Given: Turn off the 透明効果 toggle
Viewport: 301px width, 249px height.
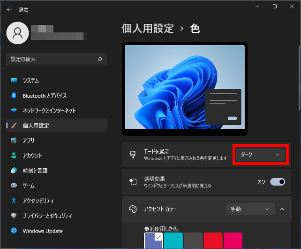Looking at the screenshot, I should [x=278, y=182].
